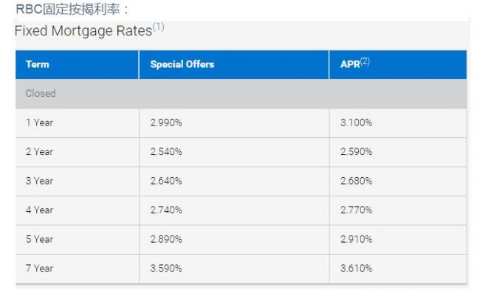Click the Special Offers column header
The height and width of the screenshot is (293, 480).
pos(182,64)
